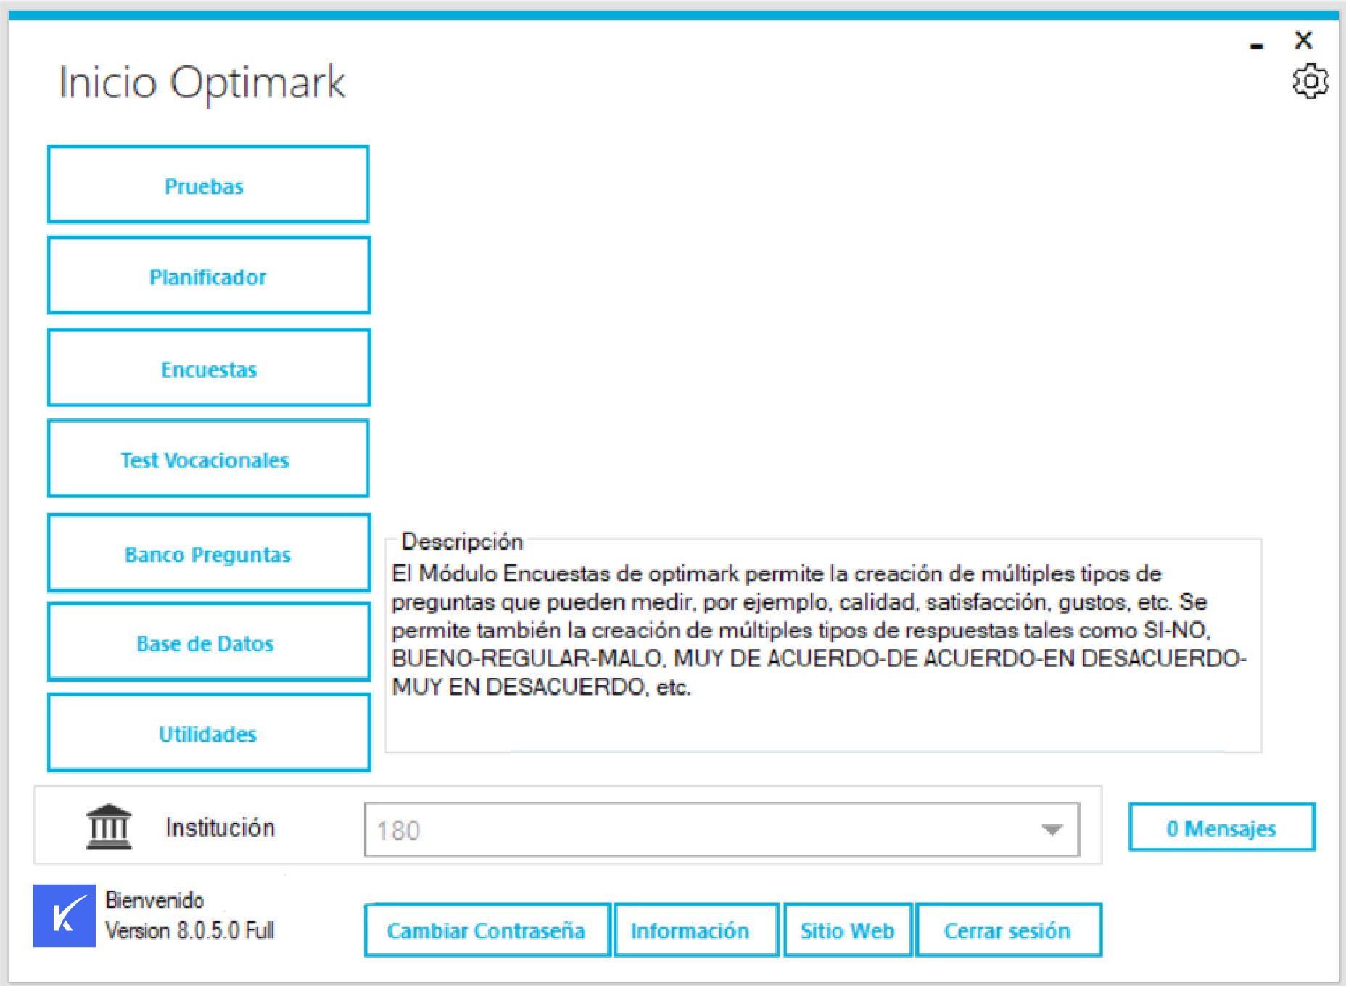Click the Version 8.0.5.0 Full text
This screenshot has height=986, width=1346.
tap(190, 930)
